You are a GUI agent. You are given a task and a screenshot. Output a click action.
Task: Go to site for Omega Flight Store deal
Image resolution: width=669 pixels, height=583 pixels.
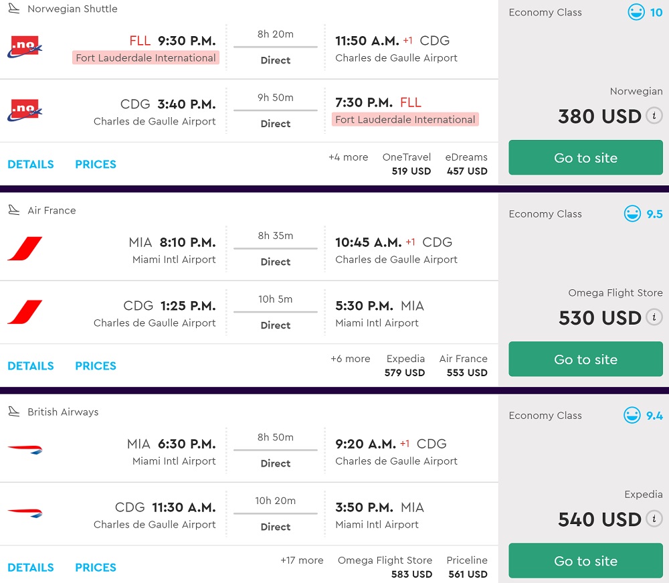point(585,359)
